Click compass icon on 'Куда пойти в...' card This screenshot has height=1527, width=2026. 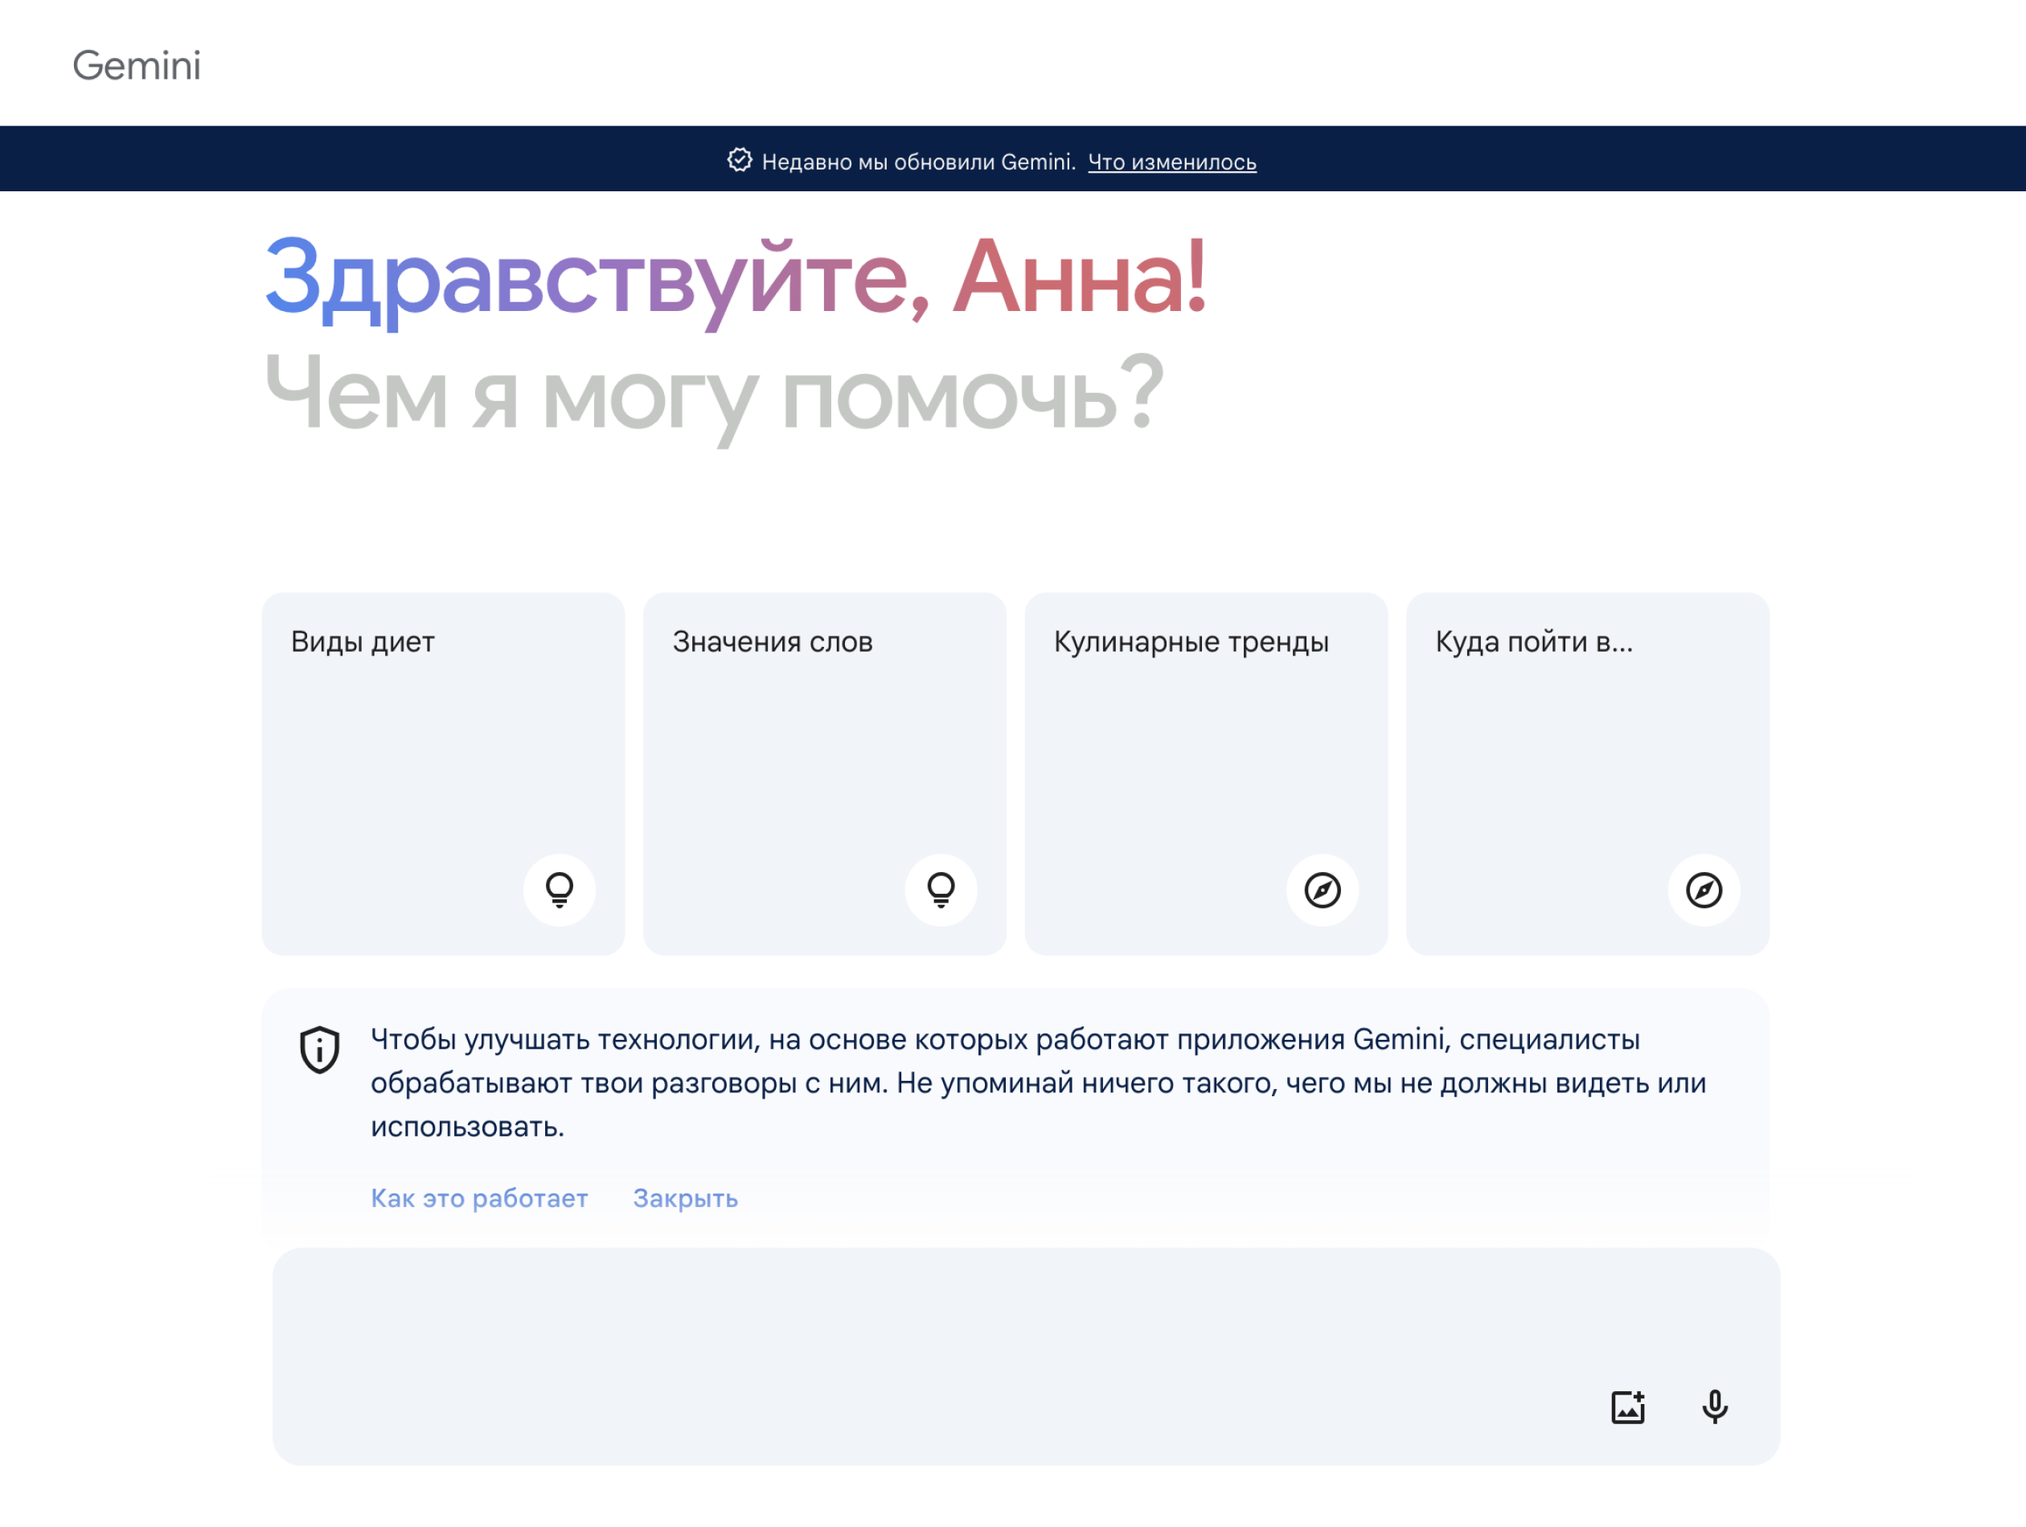[1704, 890]
